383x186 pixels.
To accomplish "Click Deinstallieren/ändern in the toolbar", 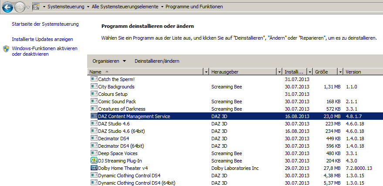I will tap(157, 61).
